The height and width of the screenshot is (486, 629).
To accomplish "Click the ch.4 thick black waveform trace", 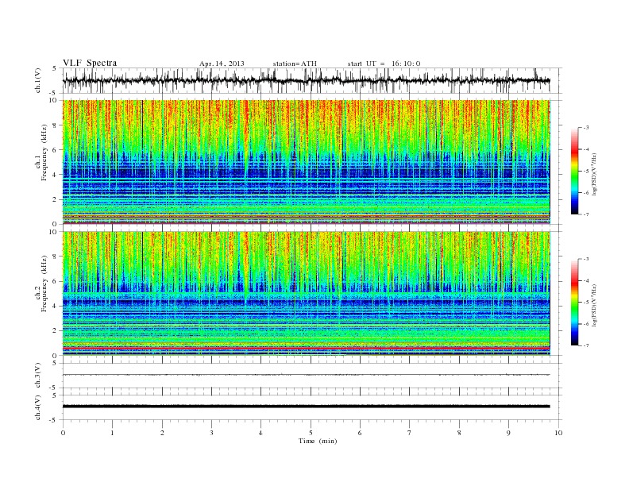I will point(306,407).
